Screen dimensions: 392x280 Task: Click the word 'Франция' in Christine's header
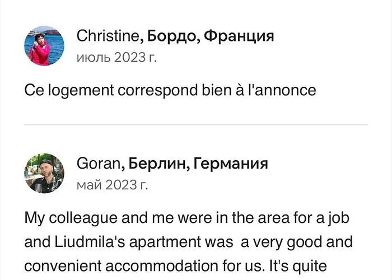[239, 36]
